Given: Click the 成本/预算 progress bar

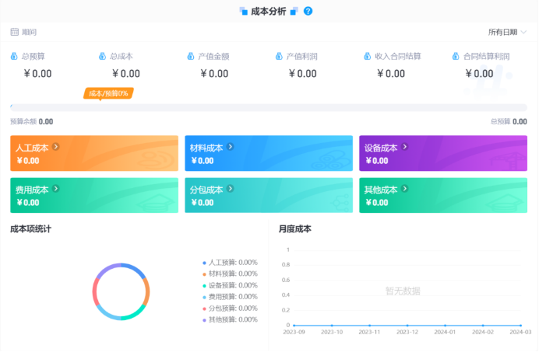Looking at the screenshot, I should tap(269, 107).
